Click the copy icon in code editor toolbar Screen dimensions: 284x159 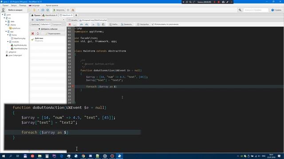click(99, 24)
